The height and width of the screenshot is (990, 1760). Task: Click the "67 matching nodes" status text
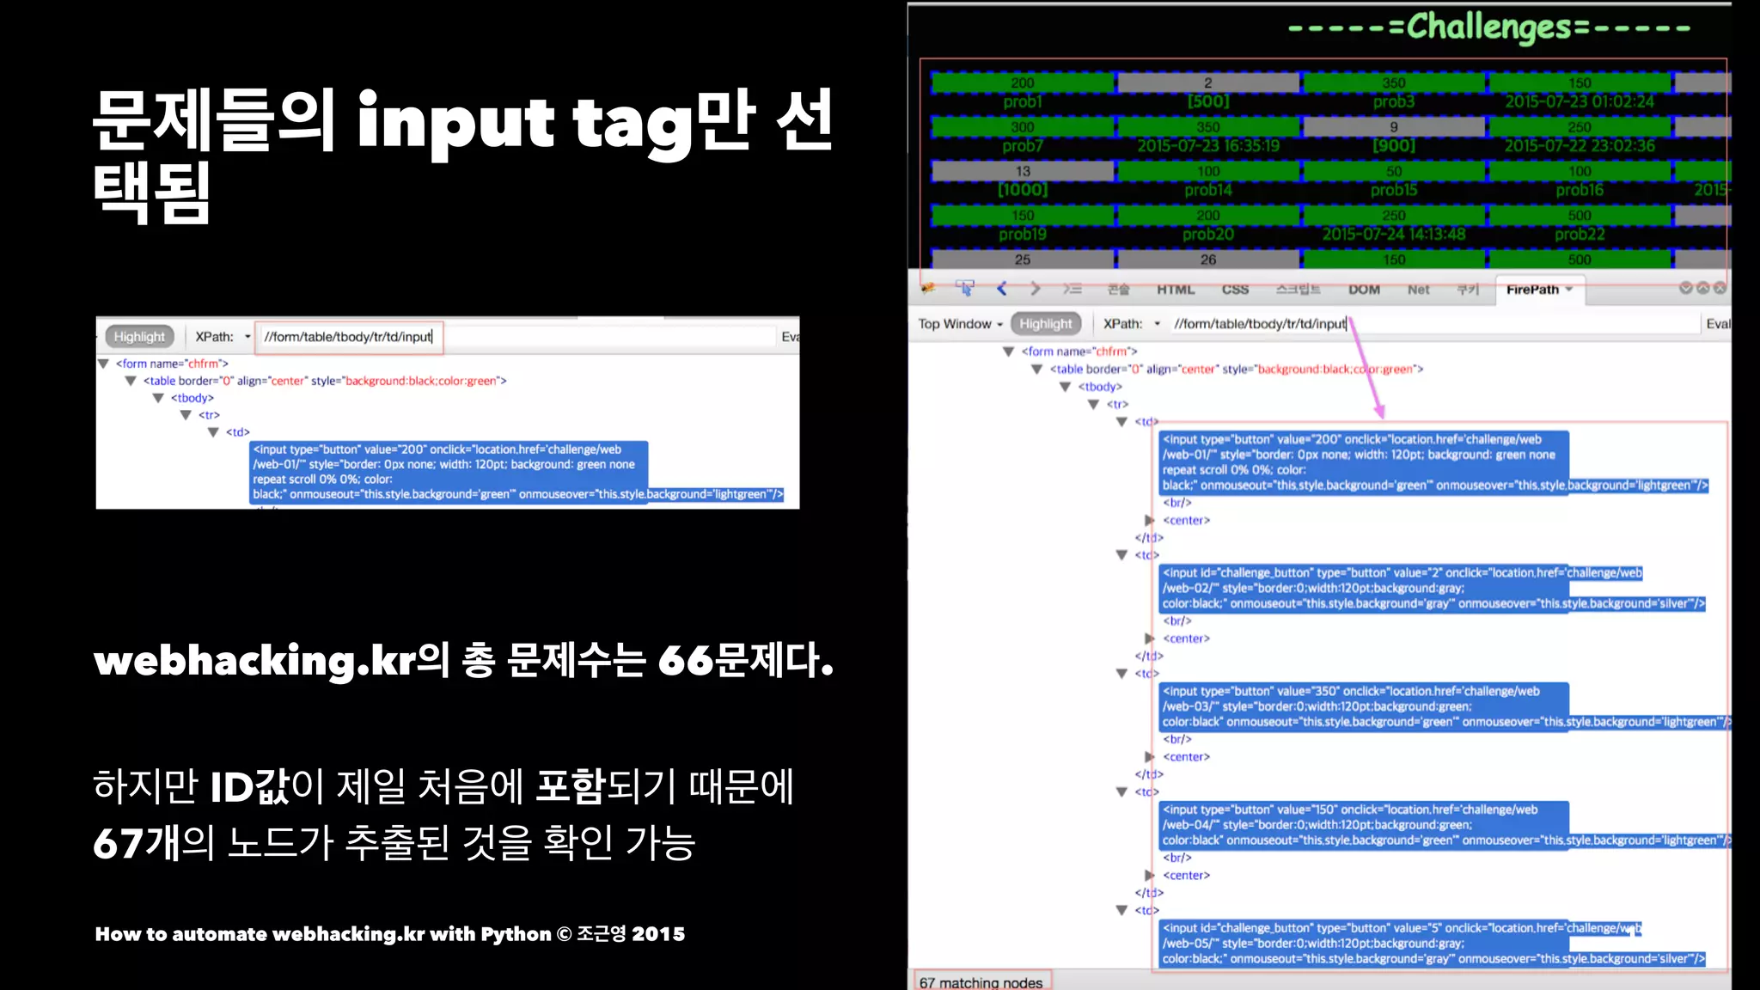[981, 982]
